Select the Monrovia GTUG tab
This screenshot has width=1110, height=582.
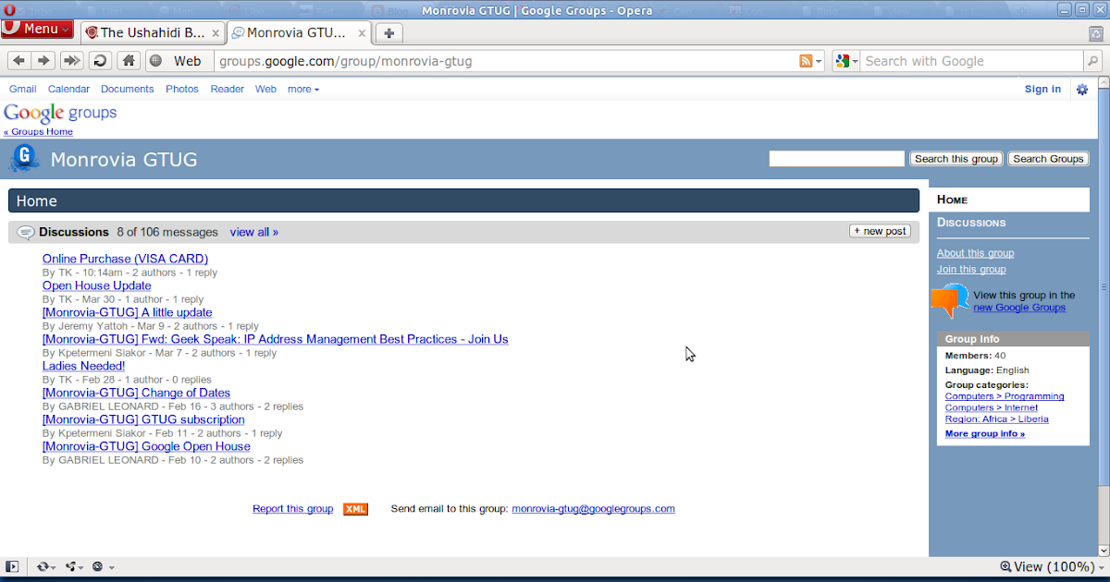pyautogui.click(x=298, y=32)
